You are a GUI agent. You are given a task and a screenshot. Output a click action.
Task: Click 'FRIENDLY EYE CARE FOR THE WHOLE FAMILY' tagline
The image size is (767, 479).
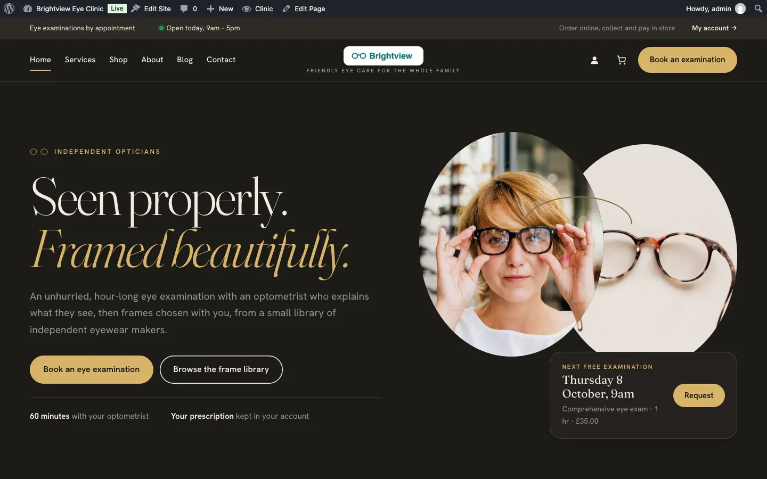coord(383,71)
